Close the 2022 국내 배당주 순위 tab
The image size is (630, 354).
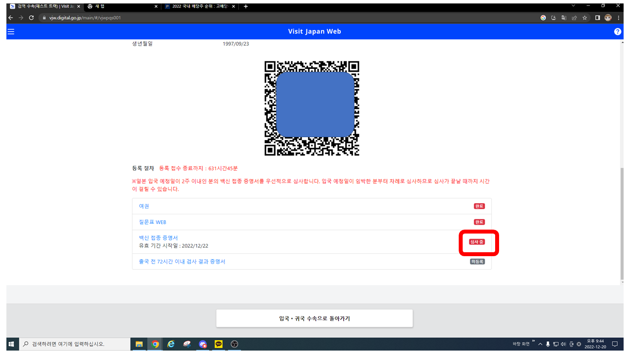(233, 6)
